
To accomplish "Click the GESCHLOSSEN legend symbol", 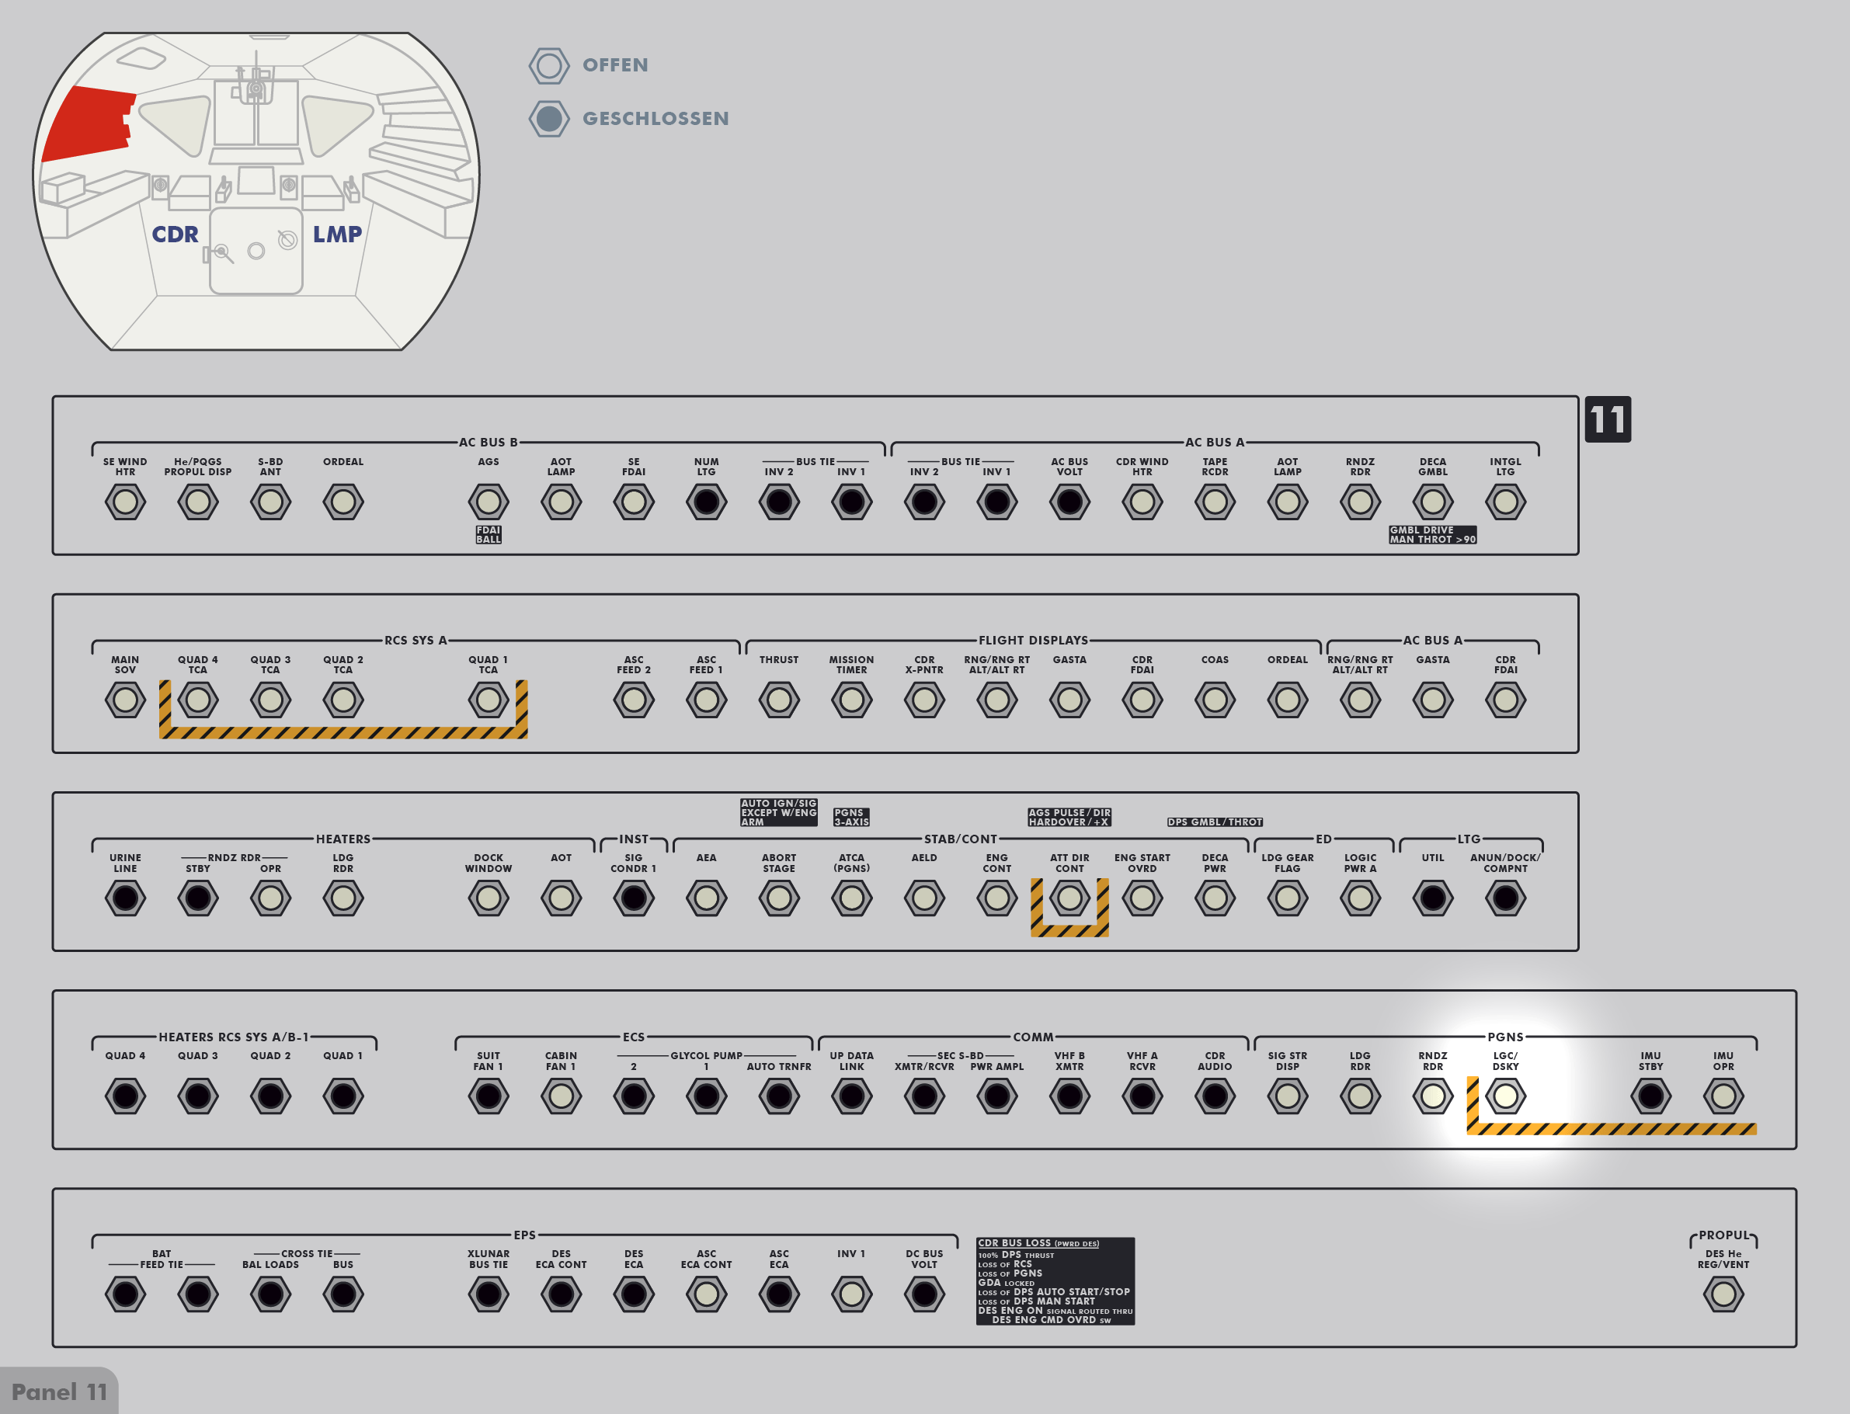I will 549,119.
